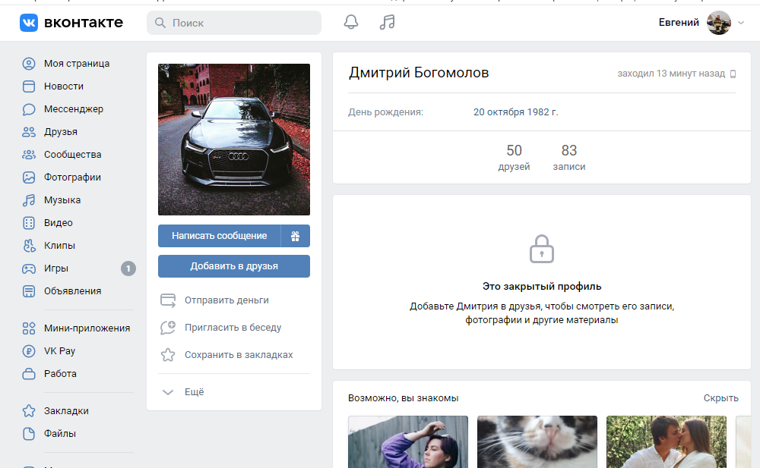Click the Моя страница sidebar icon
Screen dimensions: 760x468
coord(29,64)
